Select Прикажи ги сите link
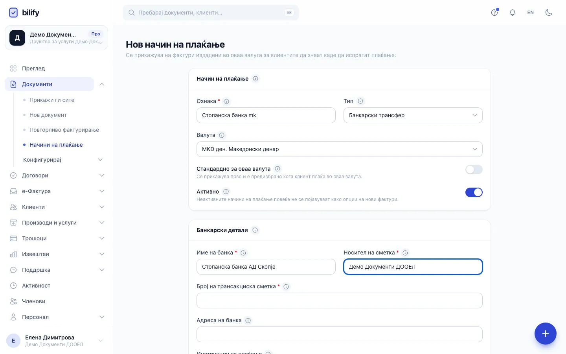 [x=52, y=100]
